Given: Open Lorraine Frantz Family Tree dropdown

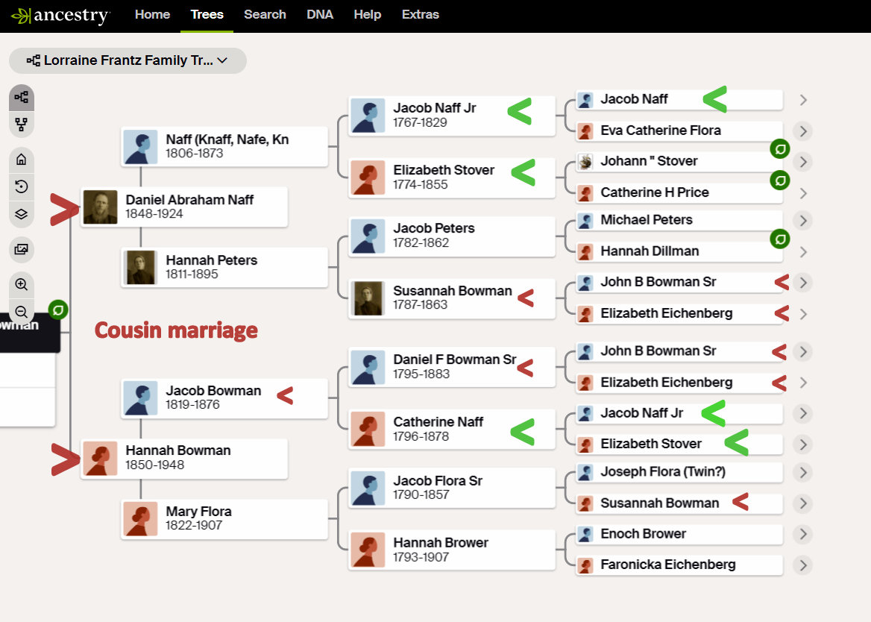Looking at the screenshot, I should tap(128, 60).
